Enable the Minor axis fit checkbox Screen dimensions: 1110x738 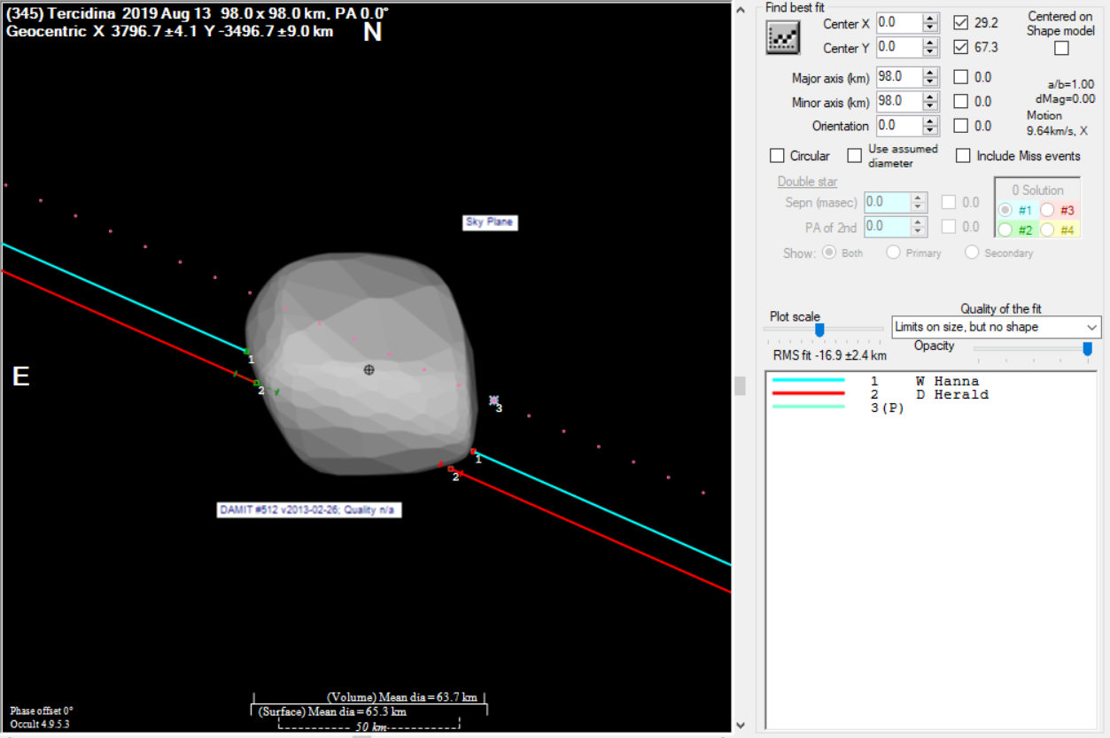tap(960, 101)
